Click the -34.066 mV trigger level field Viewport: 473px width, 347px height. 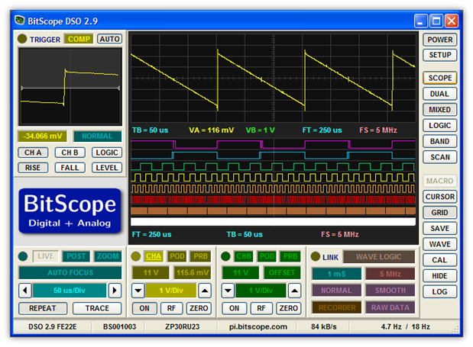click(x=44, y=137)
